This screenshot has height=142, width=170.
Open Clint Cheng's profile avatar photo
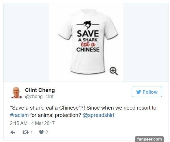point(16,93)
